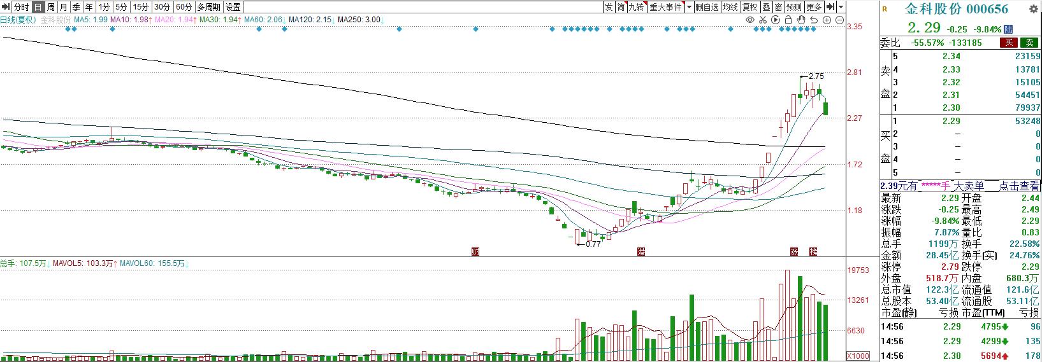
Task: Click the 重大事件 major events button
Action: point(666,7)
